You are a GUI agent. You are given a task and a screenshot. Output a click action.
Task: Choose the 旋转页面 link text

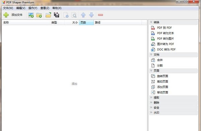click(162, 76)
